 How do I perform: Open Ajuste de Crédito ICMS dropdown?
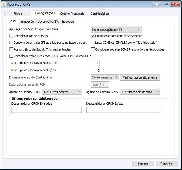(x=140, y=92)
